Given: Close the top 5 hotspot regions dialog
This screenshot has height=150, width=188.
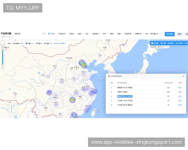Looking at the screenshot, I should pyautogui.click(x=183, y=76).
